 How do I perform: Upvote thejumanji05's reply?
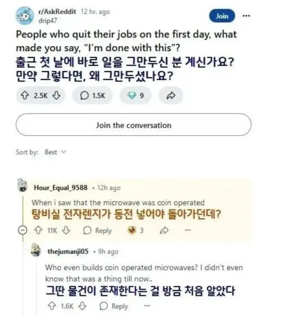coord(52,306)
